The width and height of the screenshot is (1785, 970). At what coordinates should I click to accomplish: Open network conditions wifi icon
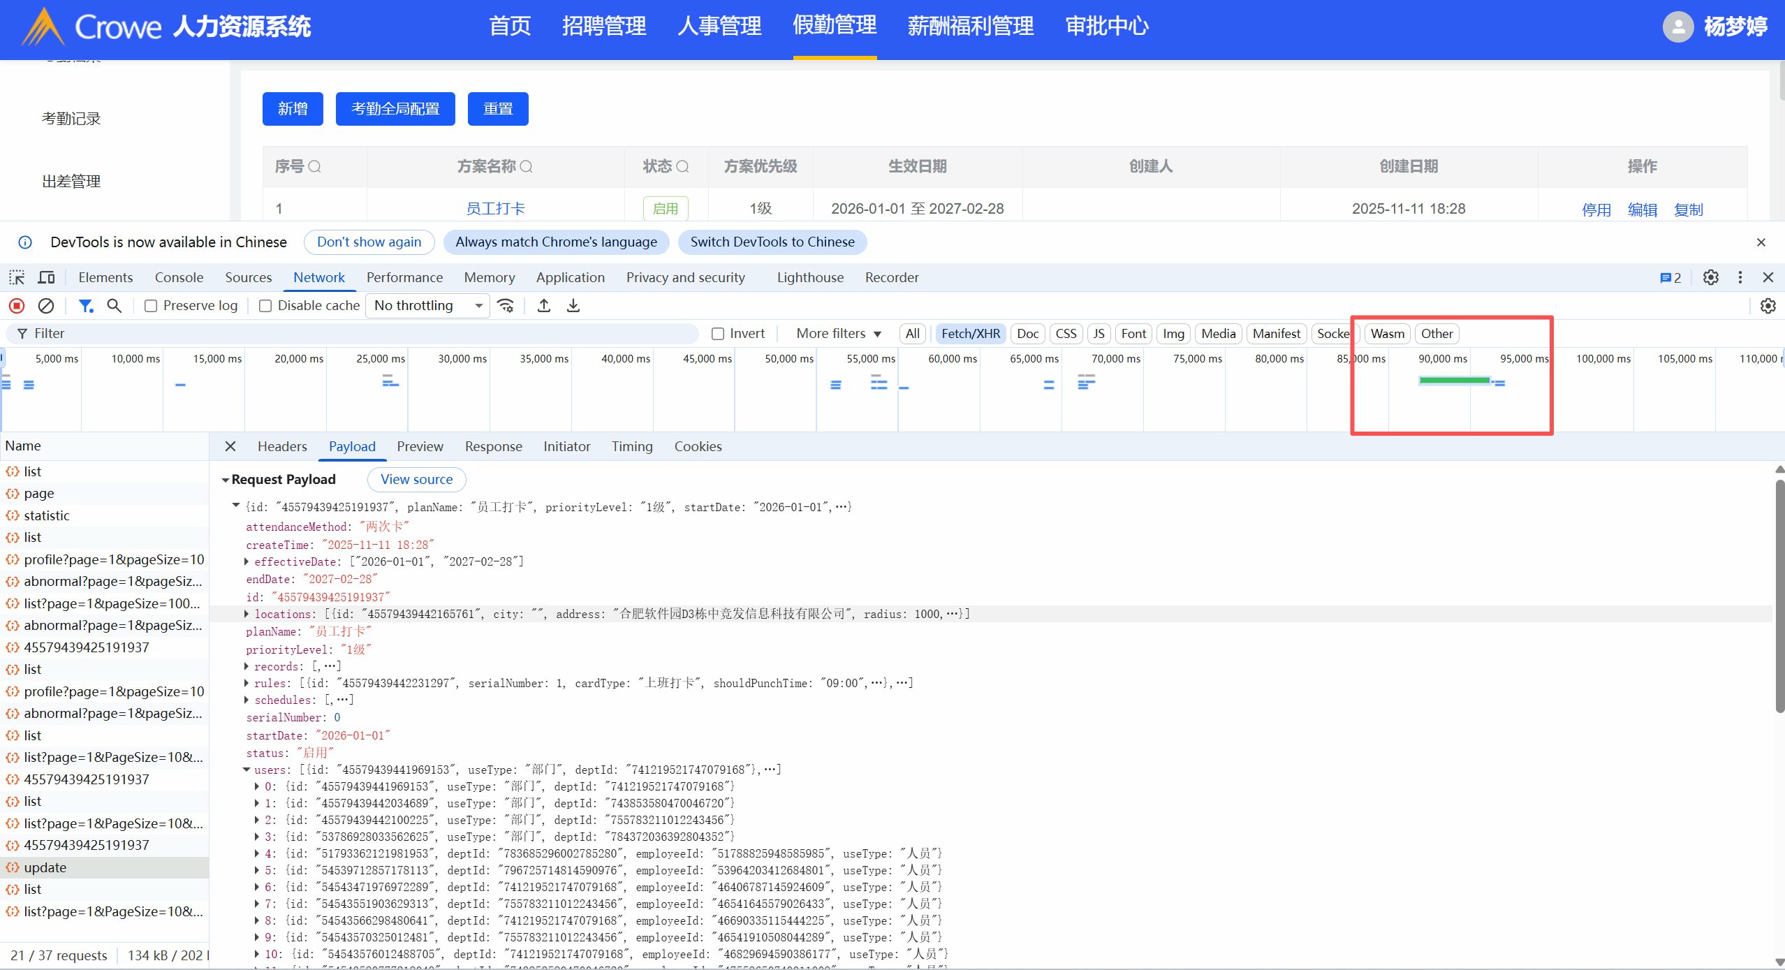[x=506, y=306]
